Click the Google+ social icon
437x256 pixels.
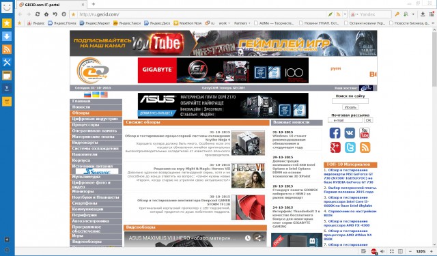point(335,147)
